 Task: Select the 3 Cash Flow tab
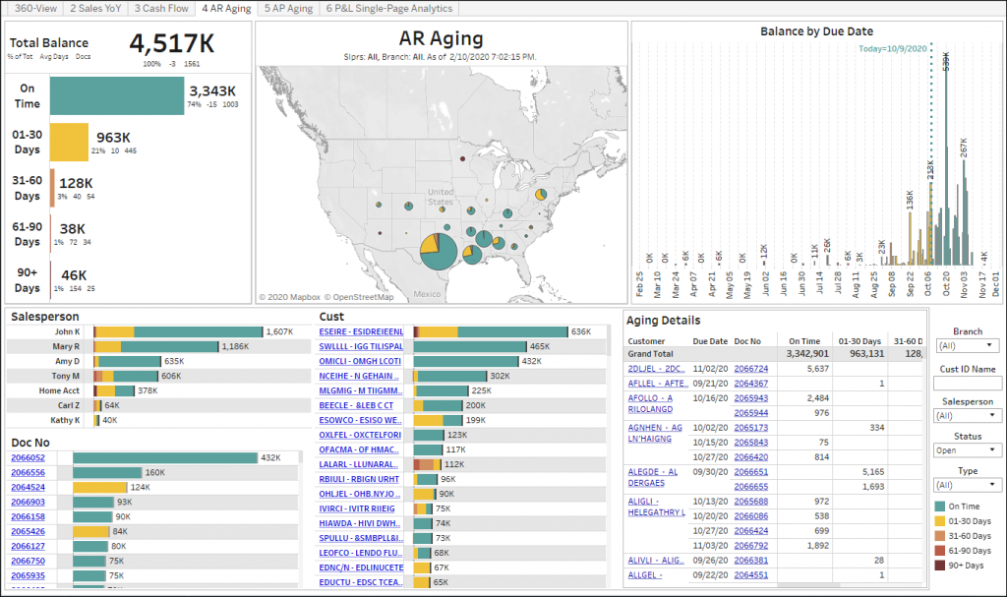coord(160,9)
